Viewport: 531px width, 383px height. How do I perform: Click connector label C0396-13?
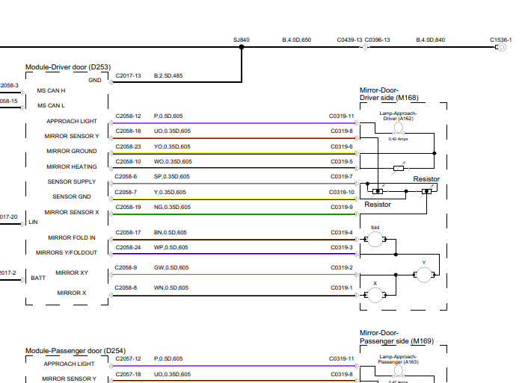tap(377, 40)
